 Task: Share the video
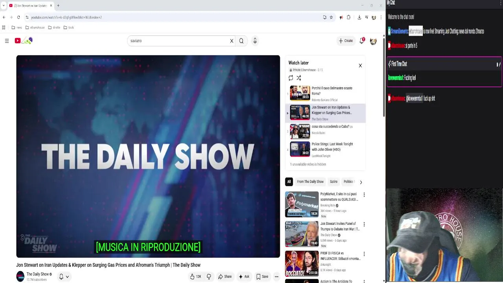225,277
